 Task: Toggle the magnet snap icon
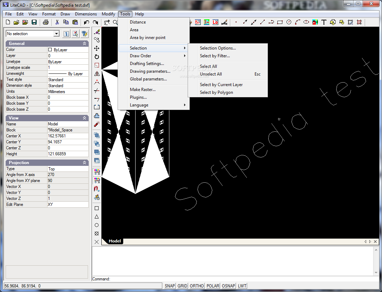[x=97, y=189]
